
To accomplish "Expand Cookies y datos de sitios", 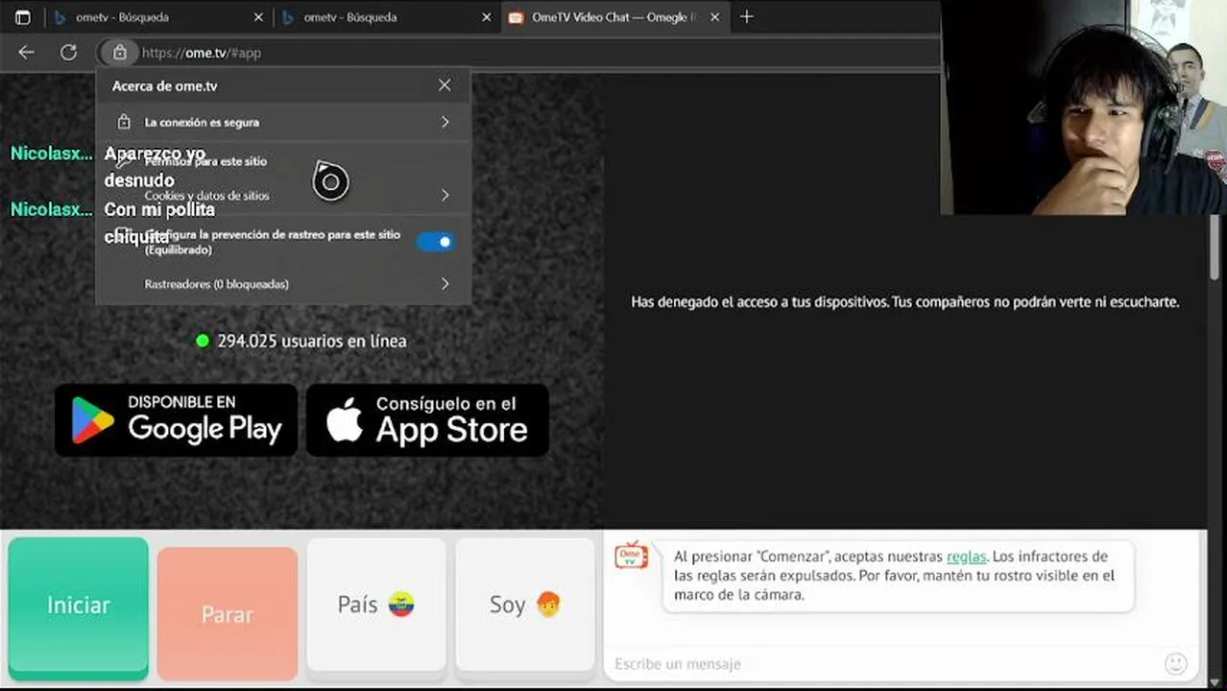I will 283,196.
